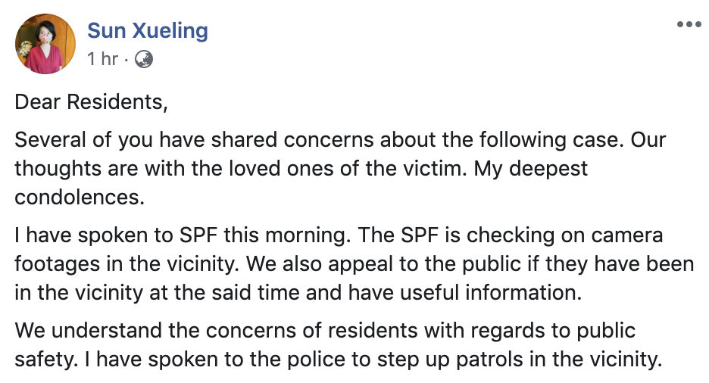Click the words "camera" in the SPF paragraph
The width and height of the screenshot is (709, 383).
pyautogui.click(x=625, y=235)
